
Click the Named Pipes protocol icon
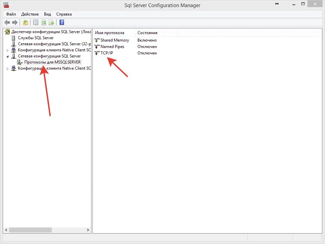tap(97, 47)
